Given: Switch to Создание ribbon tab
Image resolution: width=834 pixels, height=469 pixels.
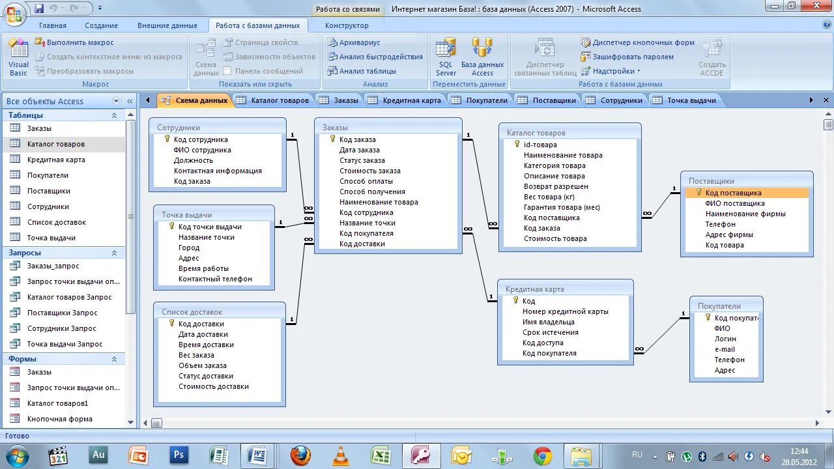Looking at the screenshot, I should [101, 25].
